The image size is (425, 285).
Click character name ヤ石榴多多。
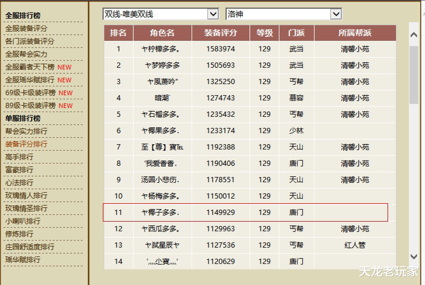[x=161, y=114]
